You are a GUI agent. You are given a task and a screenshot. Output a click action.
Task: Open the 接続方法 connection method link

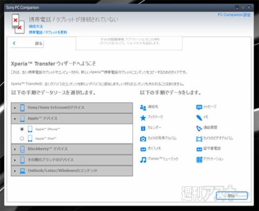pos(36,26)
